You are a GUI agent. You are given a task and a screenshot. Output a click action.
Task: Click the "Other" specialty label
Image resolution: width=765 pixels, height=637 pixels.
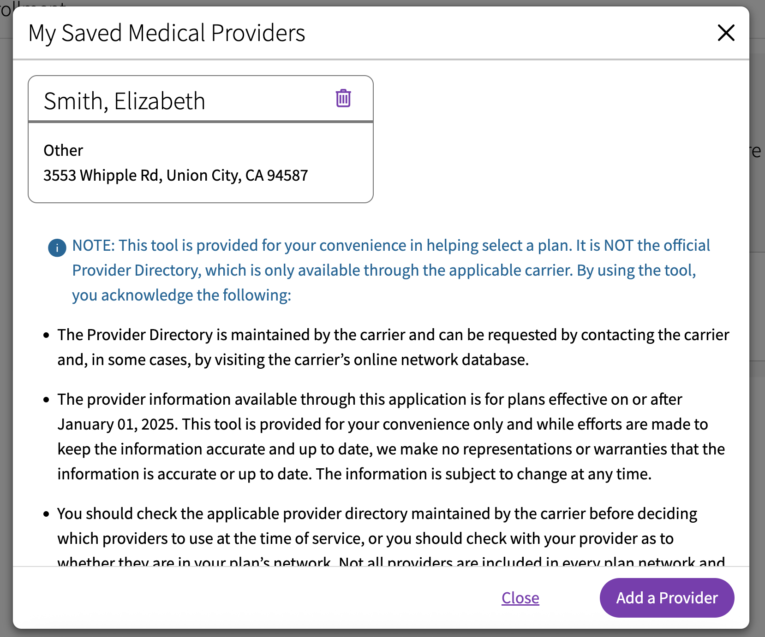63,151
